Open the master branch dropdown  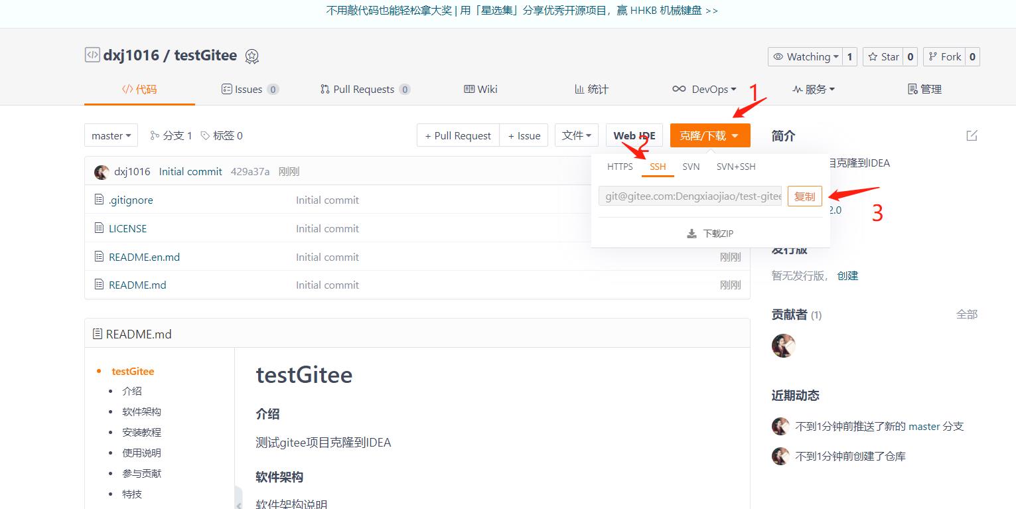111,135
